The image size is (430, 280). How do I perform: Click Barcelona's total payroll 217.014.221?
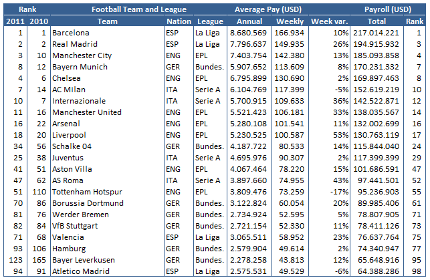click(377, 32)
